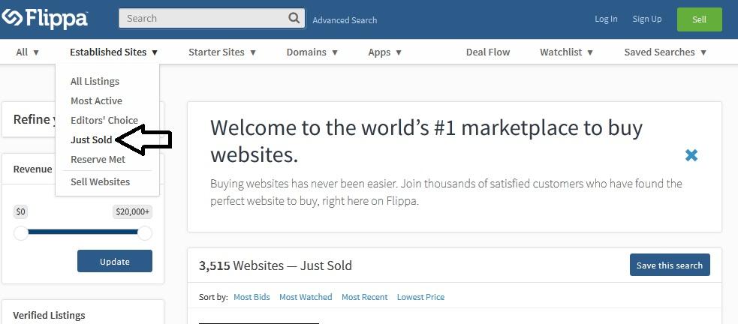Click the Flippa logo
This screenshot has height=324, width=738.
point(45,19)
